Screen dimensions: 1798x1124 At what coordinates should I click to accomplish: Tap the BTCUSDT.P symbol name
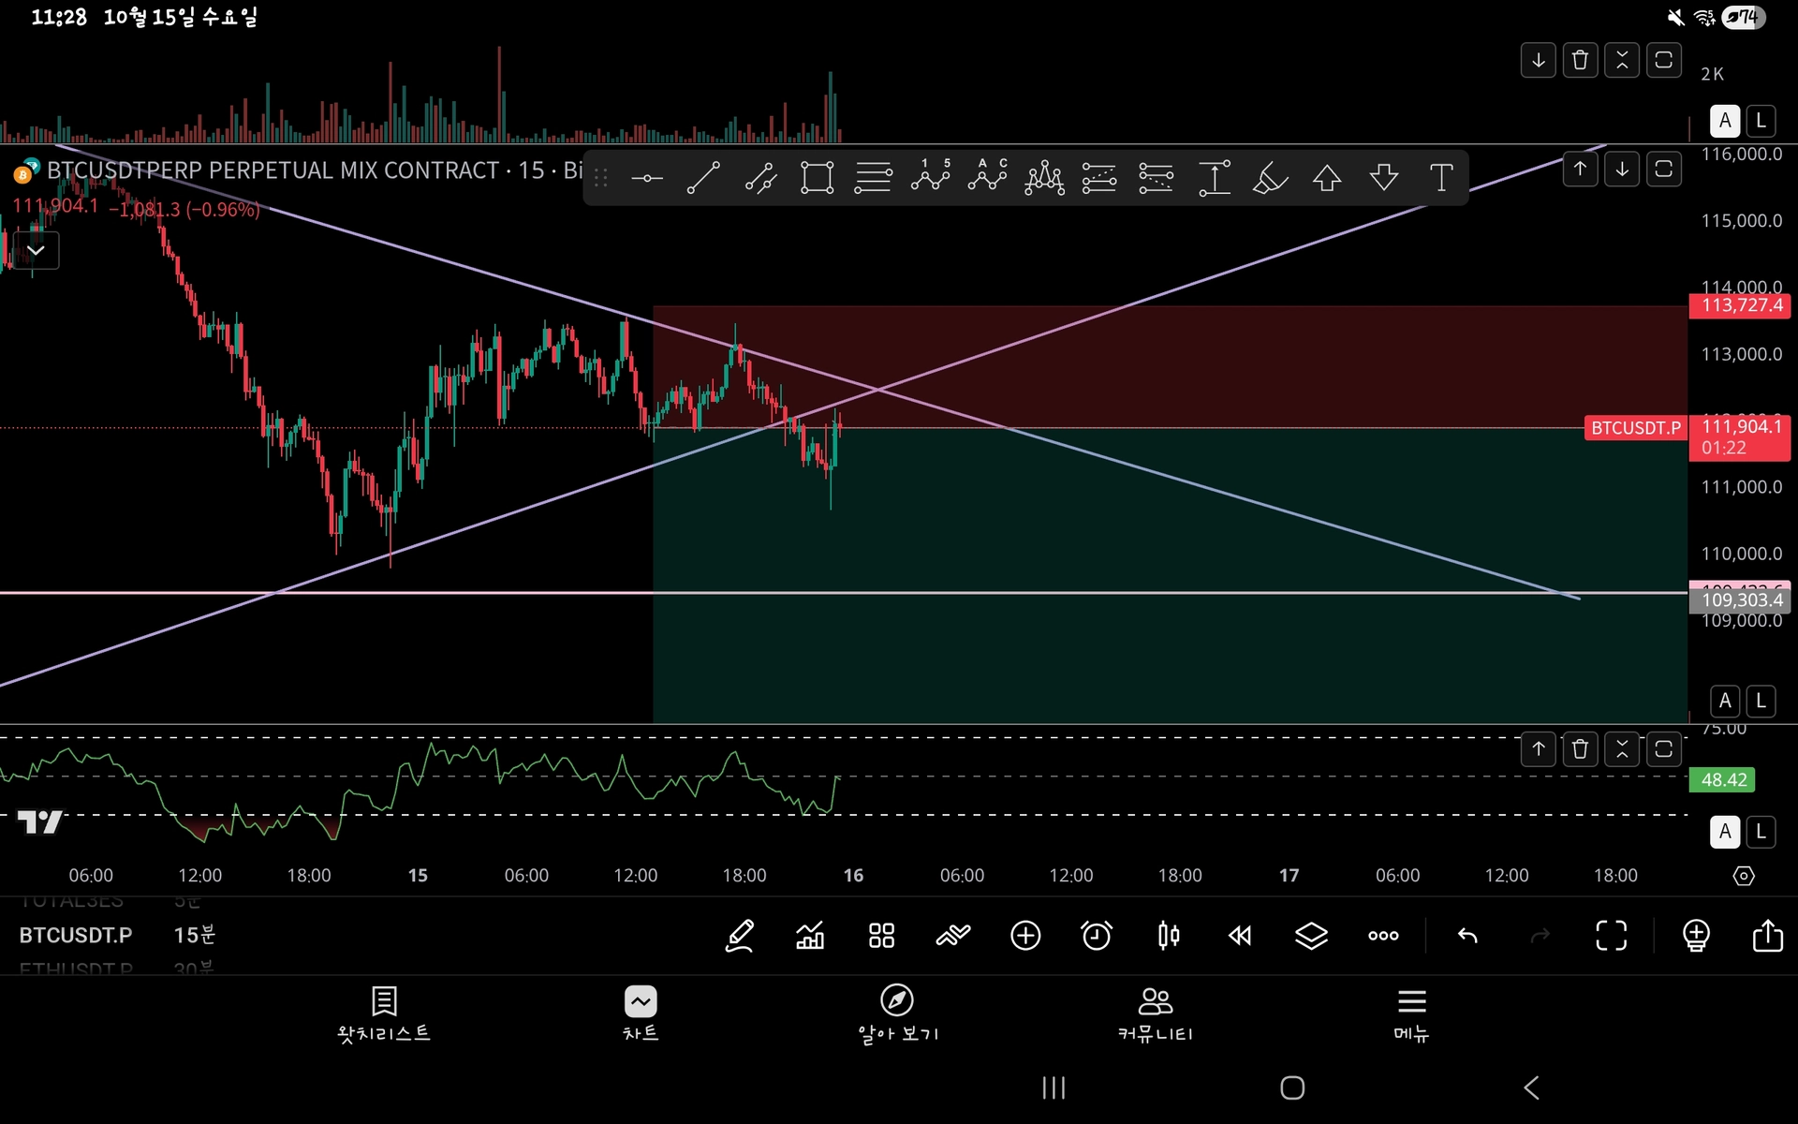[x=76, y=935]
